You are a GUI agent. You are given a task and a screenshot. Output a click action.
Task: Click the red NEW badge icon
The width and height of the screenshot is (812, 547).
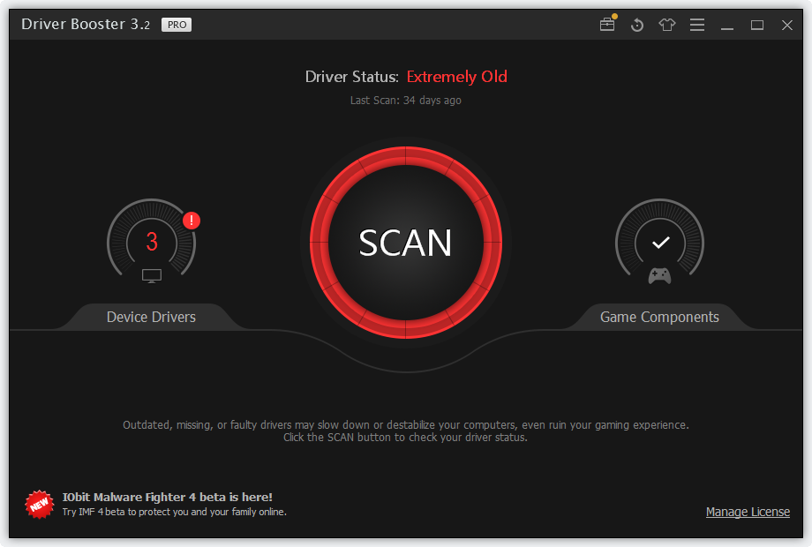(40, 504)
